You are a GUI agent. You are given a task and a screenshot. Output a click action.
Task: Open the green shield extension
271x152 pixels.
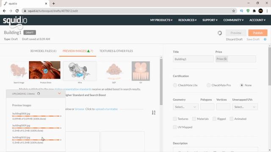[248, 11]
